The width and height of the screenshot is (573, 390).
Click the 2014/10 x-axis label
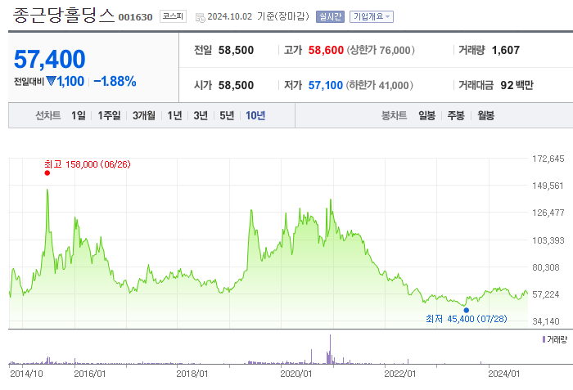(26, 374)
